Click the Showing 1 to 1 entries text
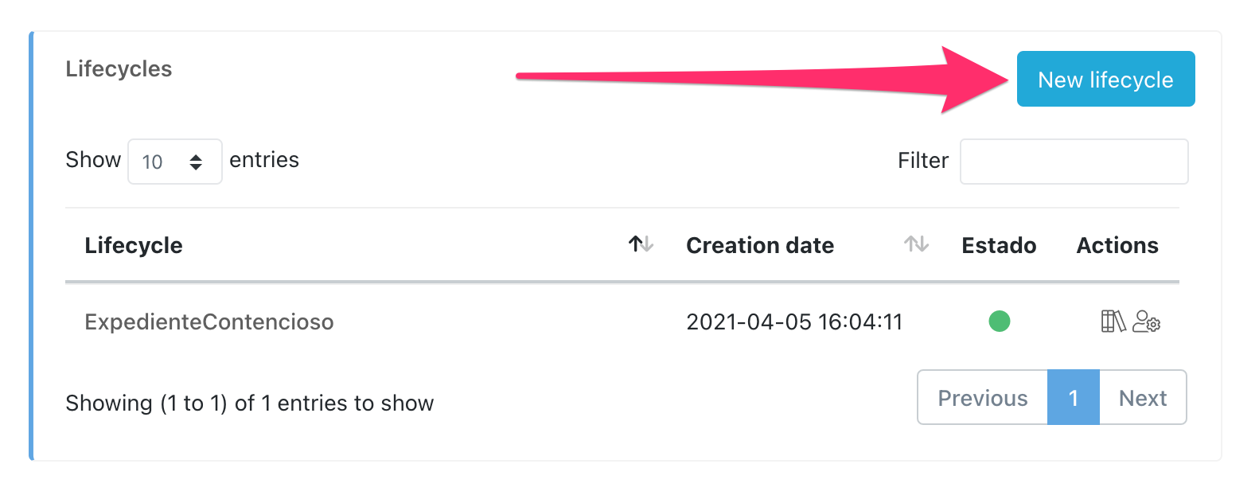Screen dimensions: 1259x495 249,403
